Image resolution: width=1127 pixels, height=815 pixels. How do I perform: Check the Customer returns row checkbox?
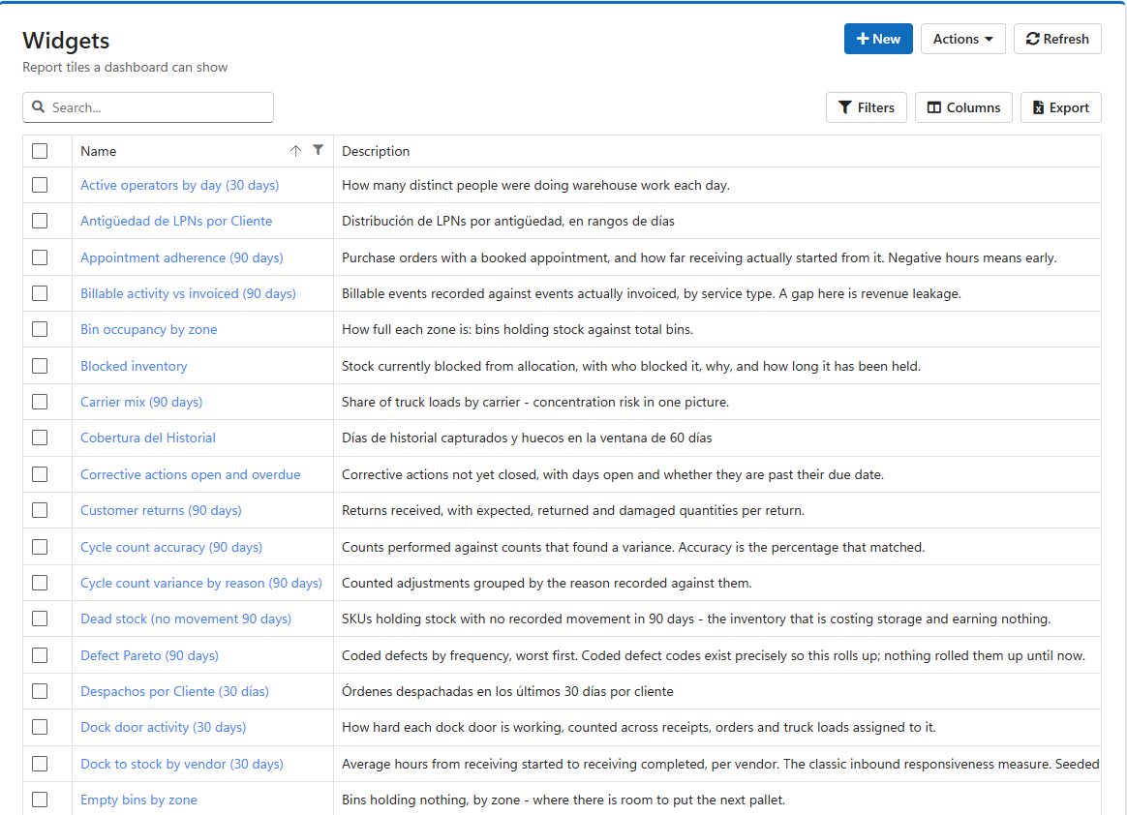(x=40, y=510)
